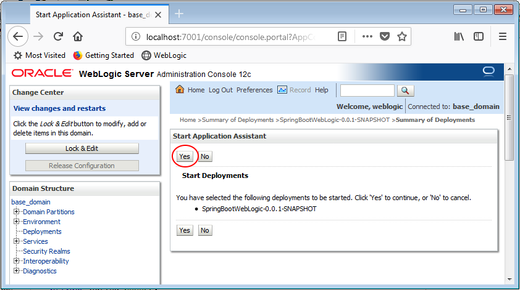Open Most Visited bookmarks folder
The height and width of the screenshot is (290, 520).
tap(40, 55)
